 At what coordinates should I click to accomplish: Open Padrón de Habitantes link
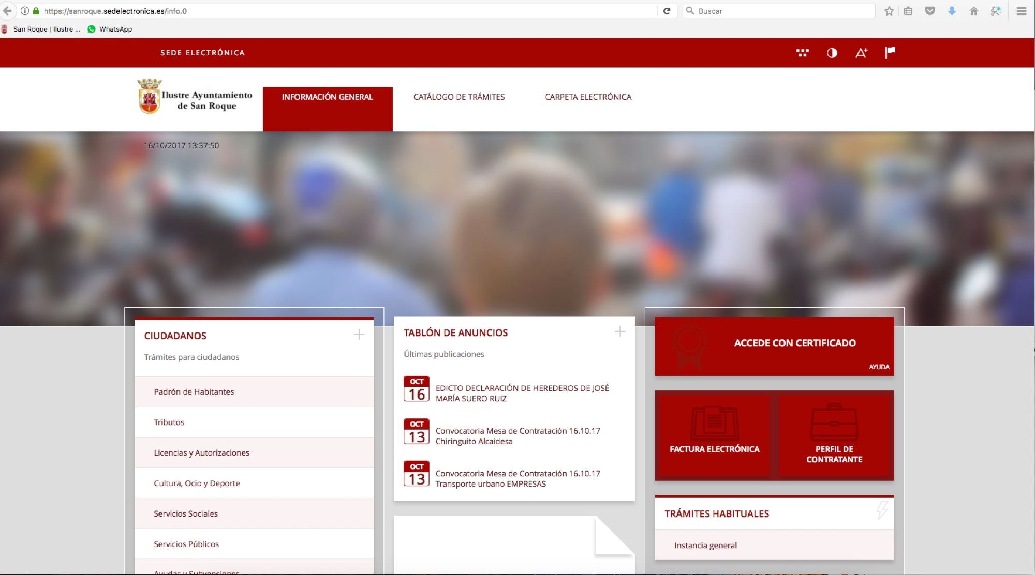tap(194, 392)
